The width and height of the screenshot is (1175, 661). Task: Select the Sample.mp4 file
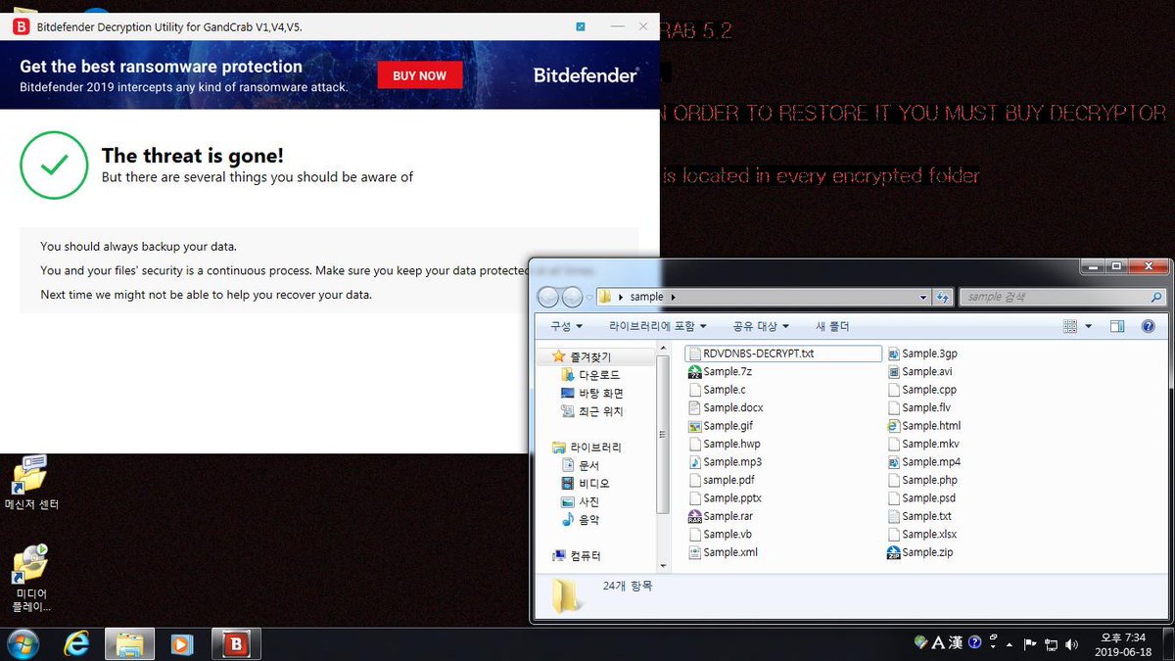tap(924, 462)
